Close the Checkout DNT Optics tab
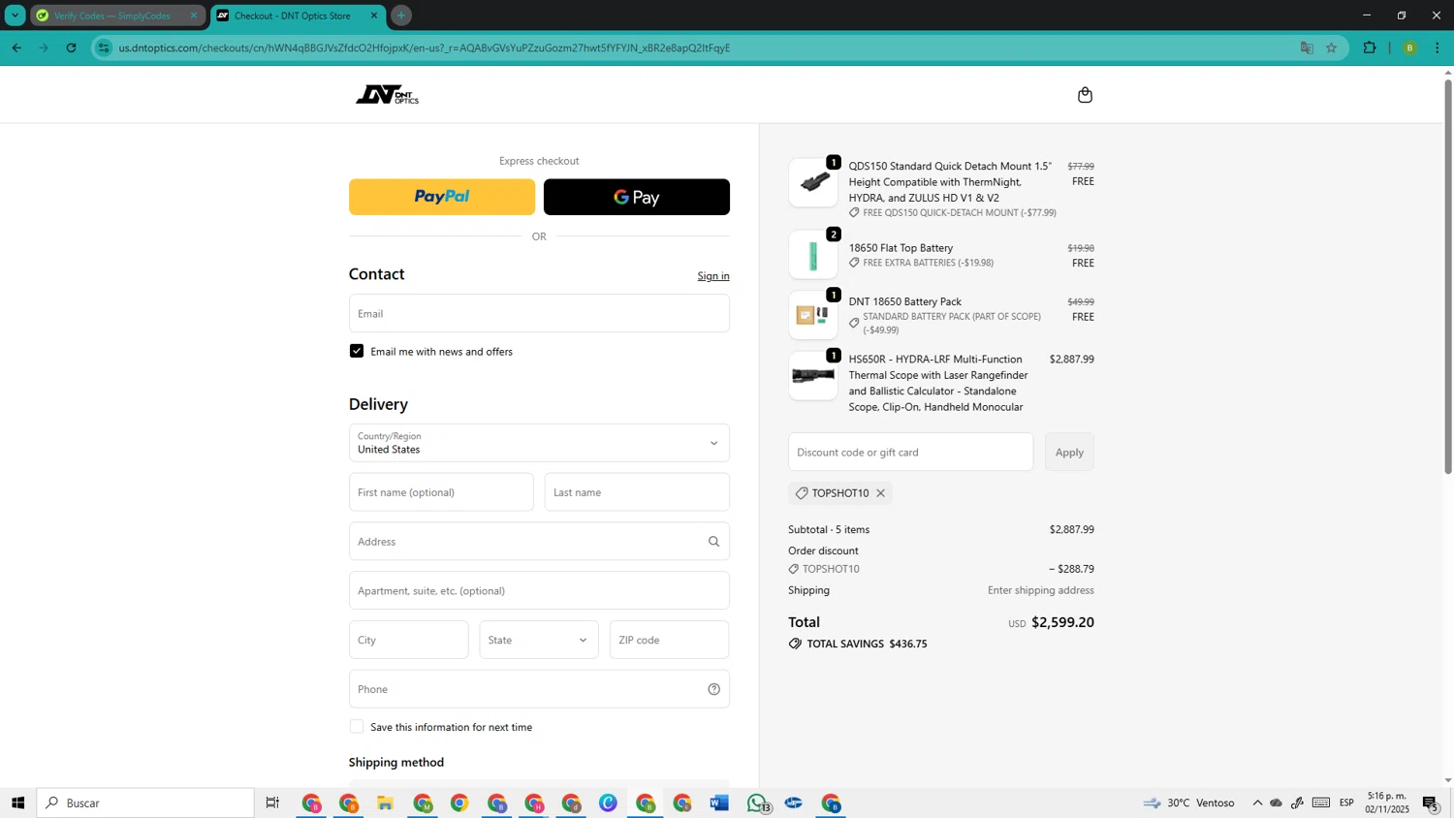Screen dimensions: 1454x818 click(373, 16)
